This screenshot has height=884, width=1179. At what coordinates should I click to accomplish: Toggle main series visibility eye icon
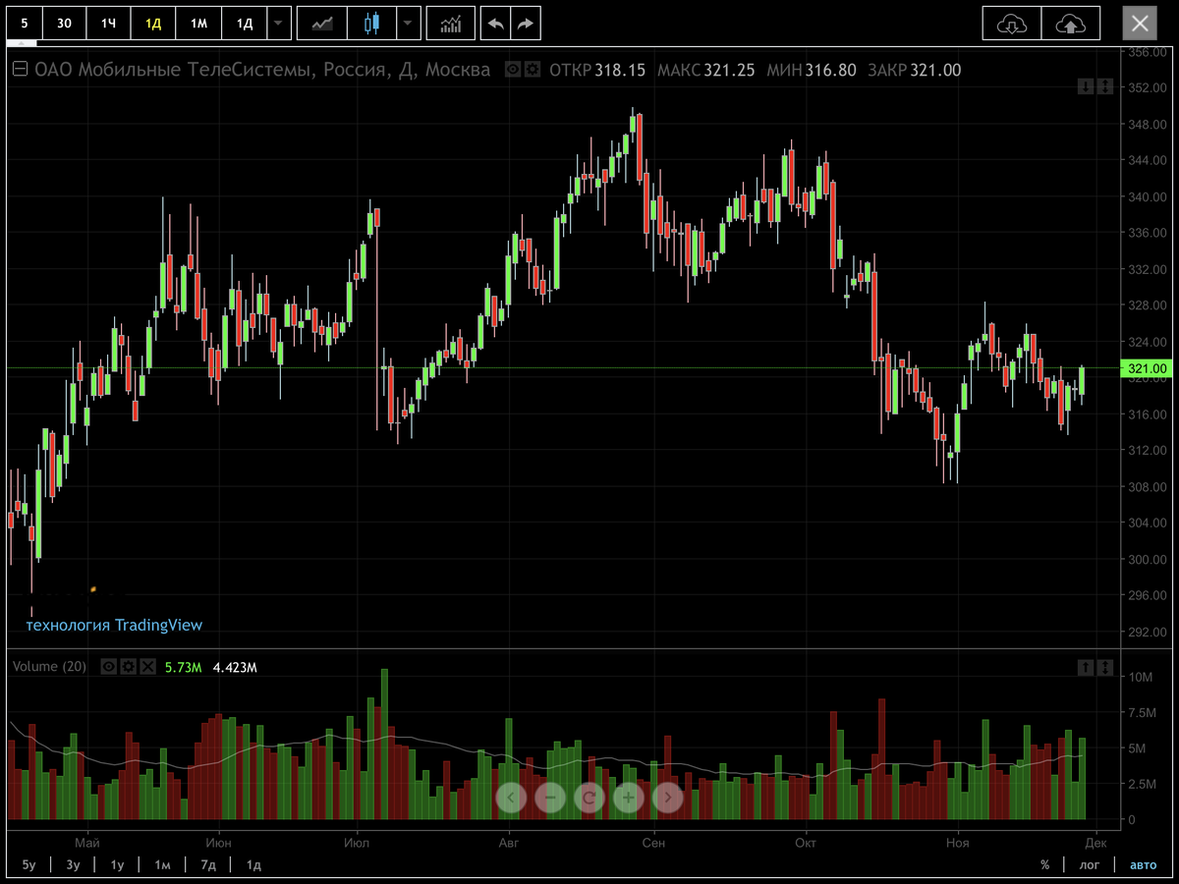512,70
